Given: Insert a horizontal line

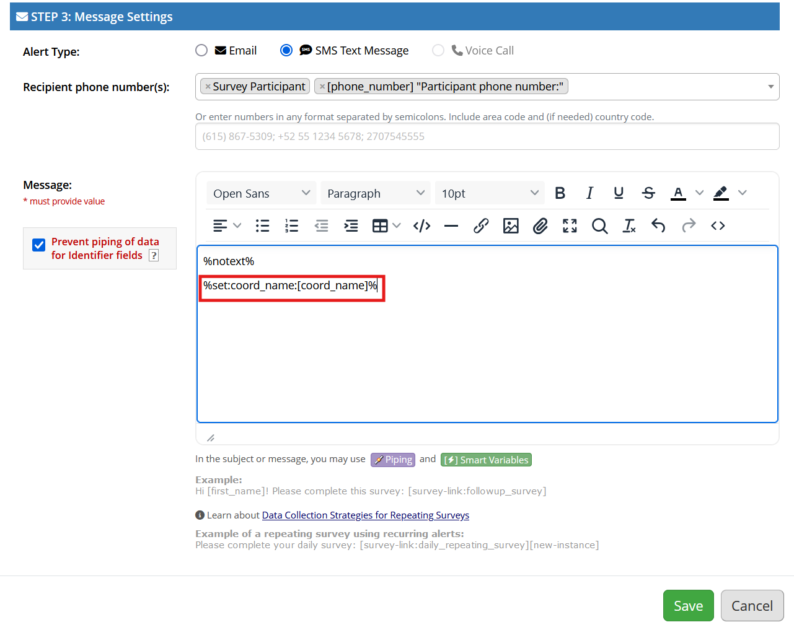Looking at the screenshot, I should (451, 225).
